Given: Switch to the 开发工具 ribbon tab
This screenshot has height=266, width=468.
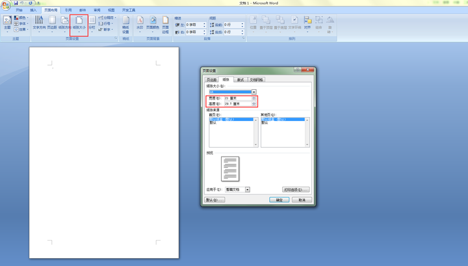Looking at the screenshot, I should point(129,10).
